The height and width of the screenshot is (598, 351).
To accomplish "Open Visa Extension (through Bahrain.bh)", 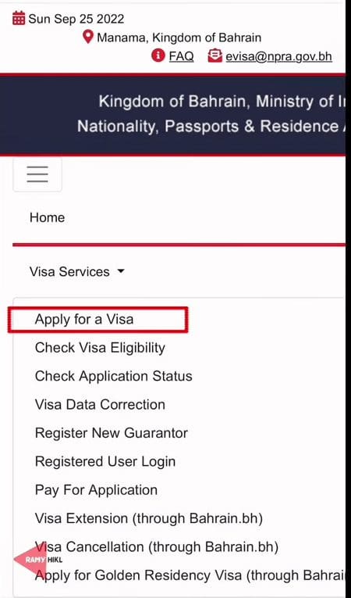I will (148, 518).
